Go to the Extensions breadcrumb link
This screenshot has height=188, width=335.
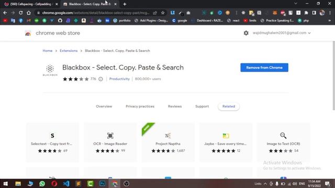click(x=69, y=51)
